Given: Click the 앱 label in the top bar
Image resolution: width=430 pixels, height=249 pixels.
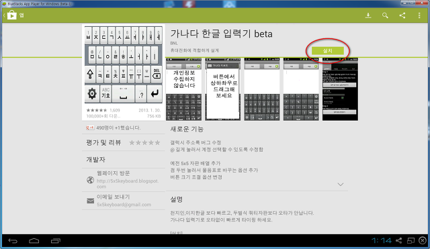Looking at the screenshot, I should pos(21,15).
